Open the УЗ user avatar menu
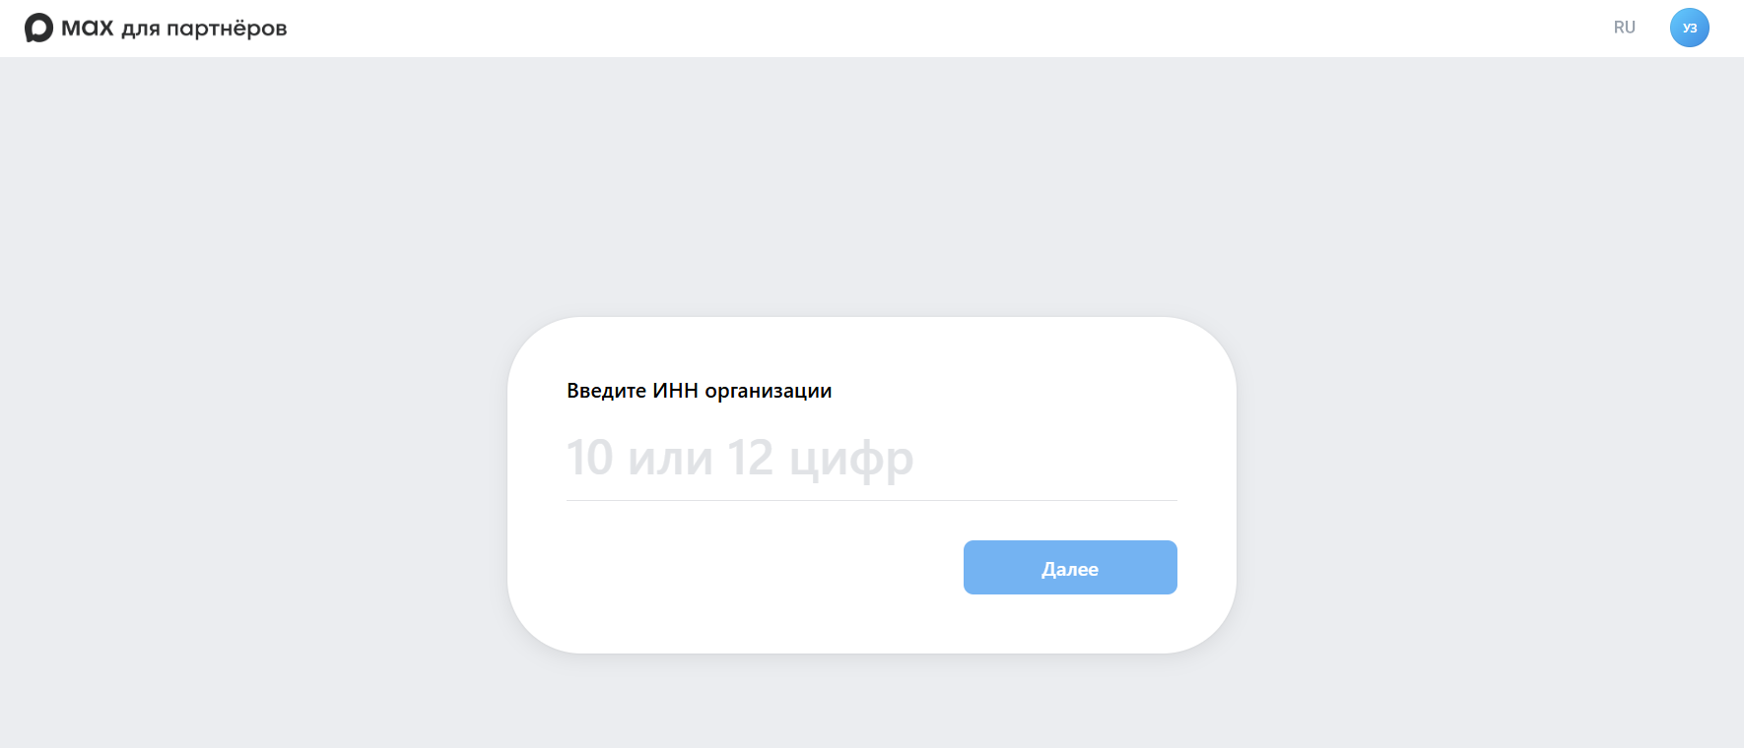Screen dimensions: 1744x748 (x=1689, y=28)
